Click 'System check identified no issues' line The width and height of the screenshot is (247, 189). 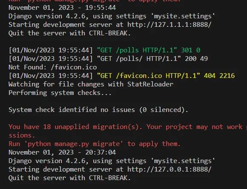98,110
